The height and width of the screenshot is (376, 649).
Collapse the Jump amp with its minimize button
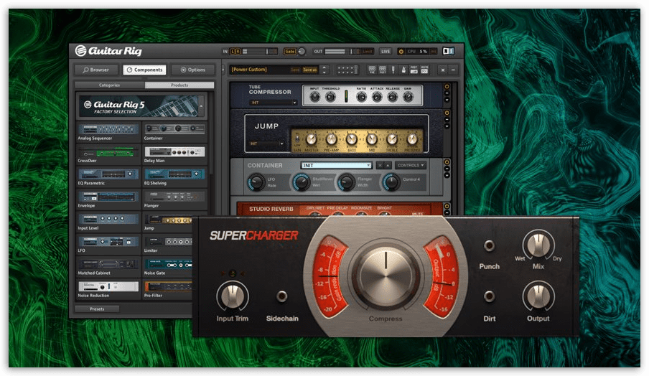pyautogui.click(x=447, y=120)
